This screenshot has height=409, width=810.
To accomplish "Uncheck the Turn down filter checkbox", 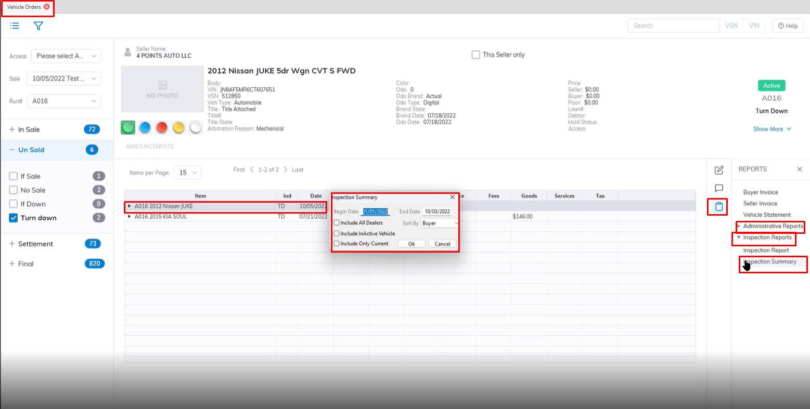I will click(x=14, y=218).
